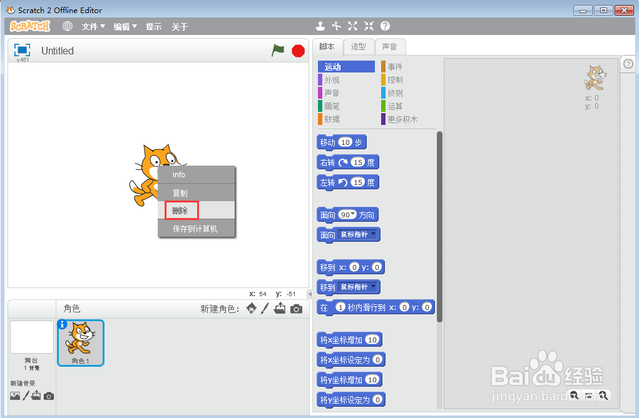The width and height of the screenshot is (639, 418).
Task: Click seconds field in 秒内滑行到 block
Action: [340, 307]
